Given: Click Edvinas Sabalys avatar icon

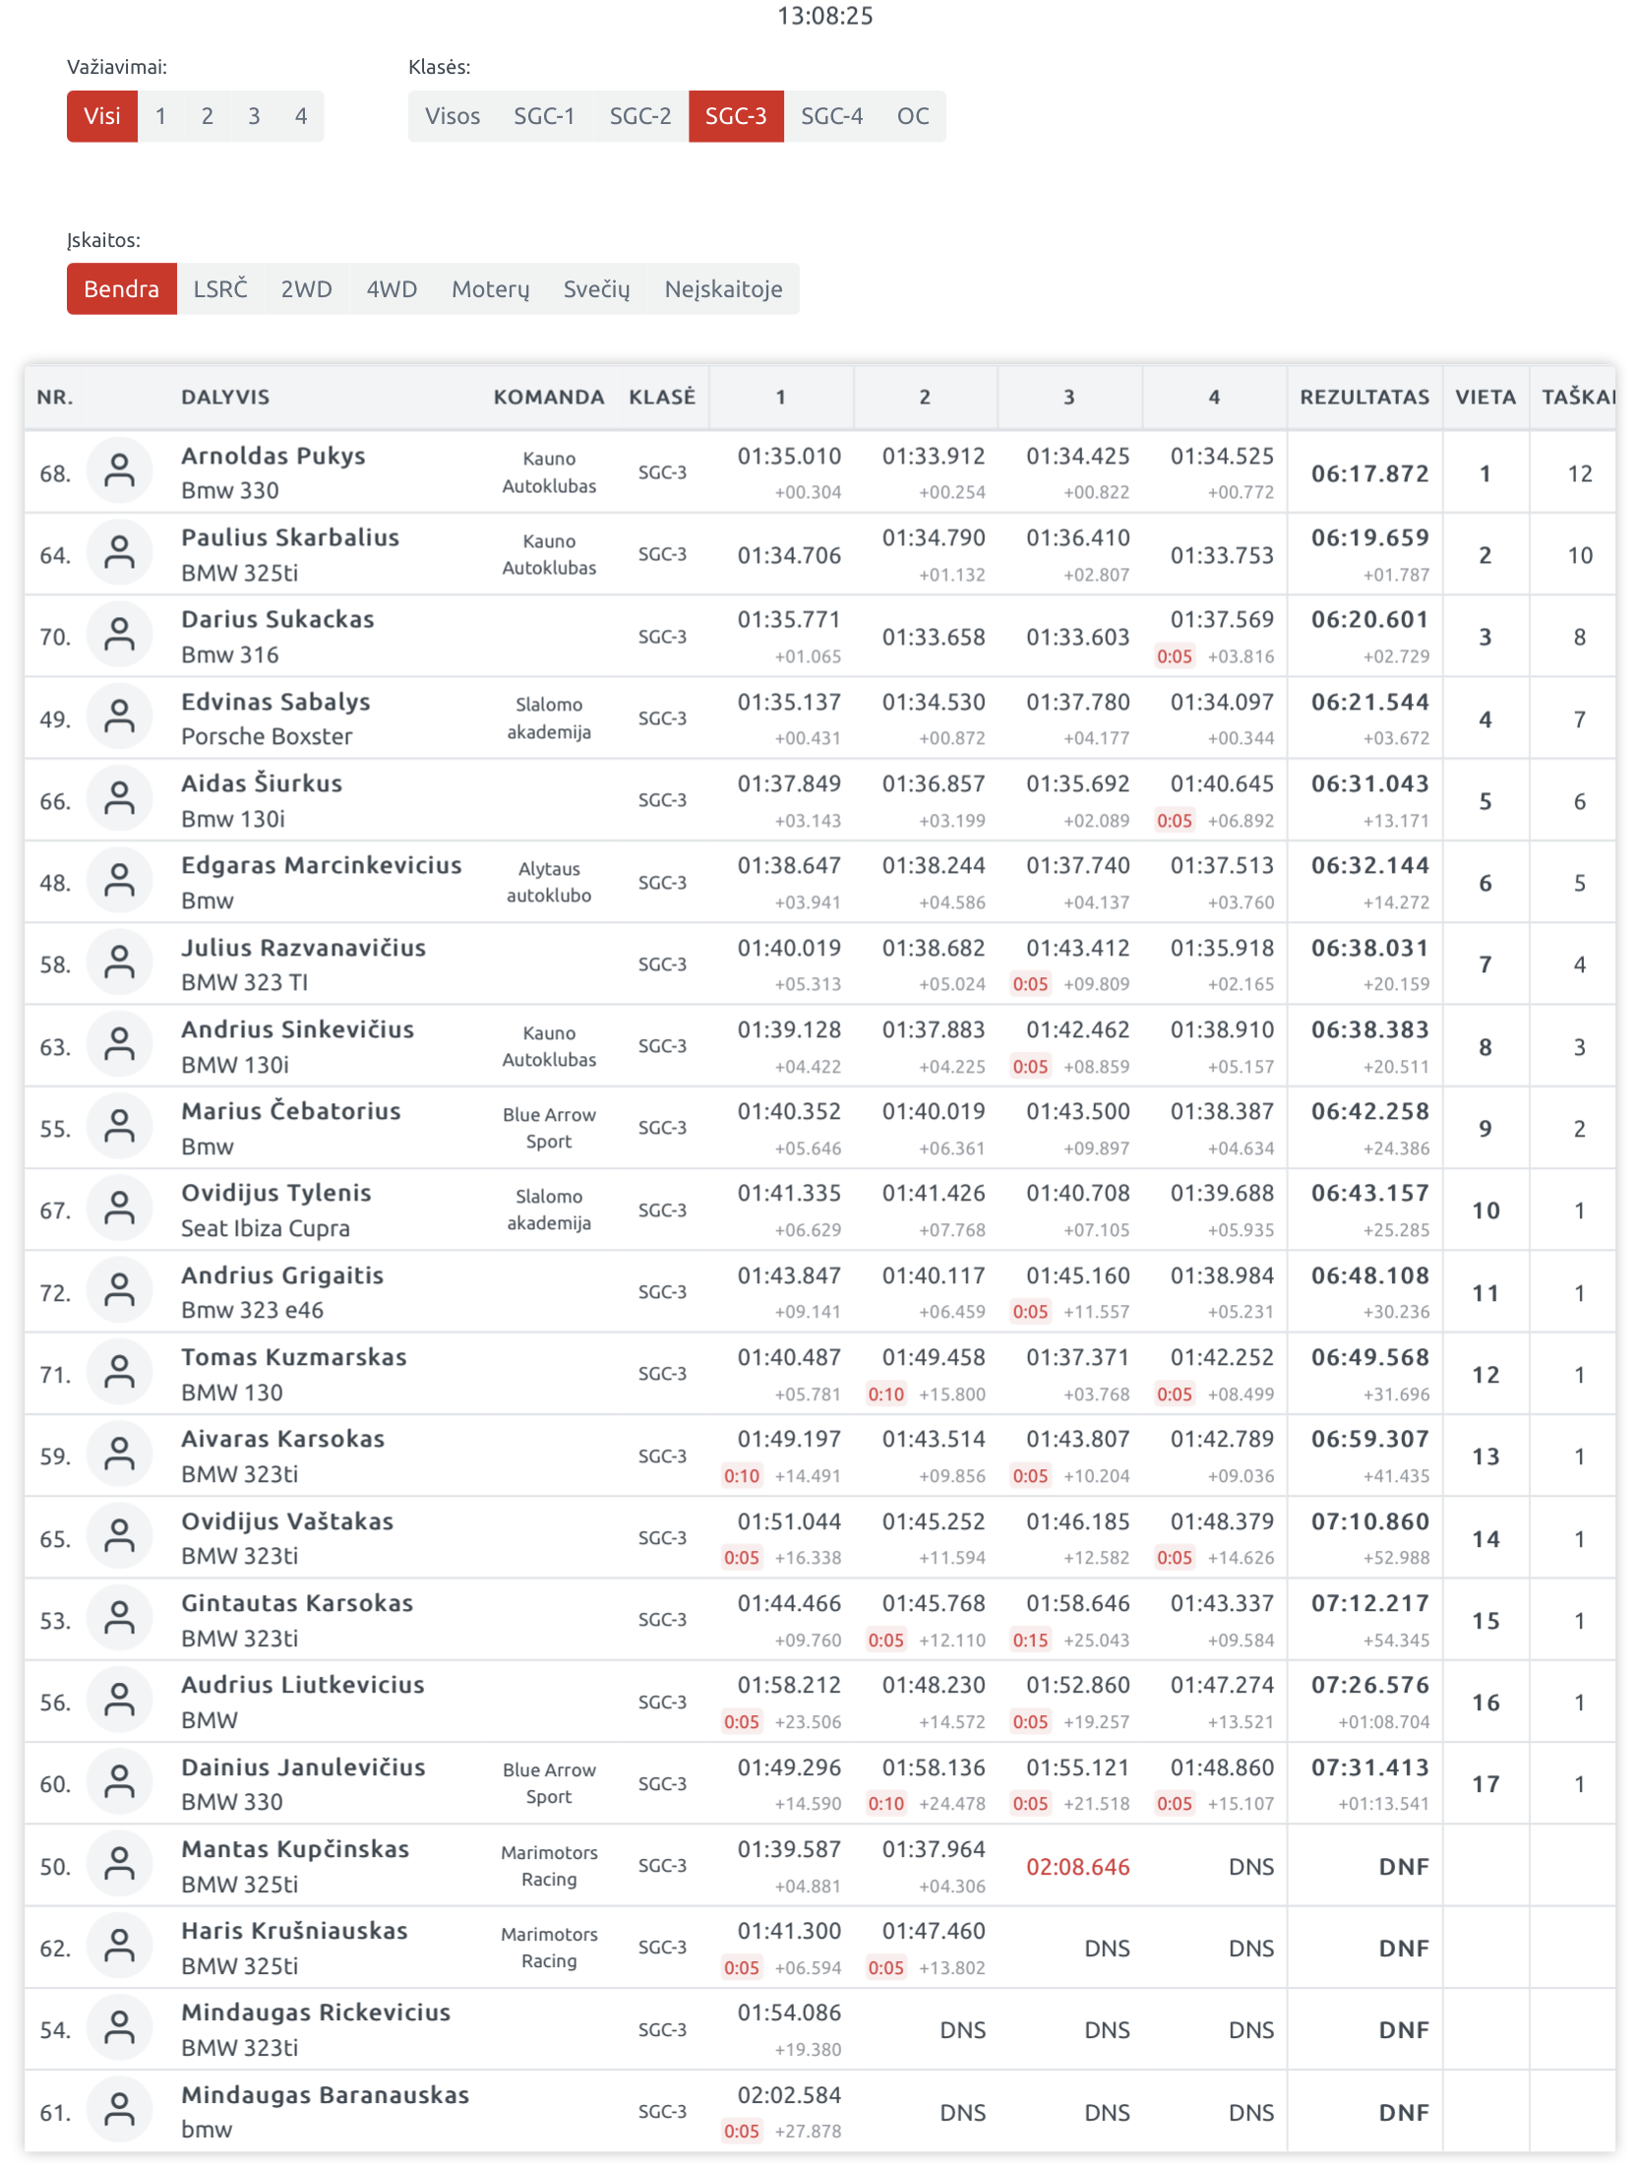Looking at the screenshot, I should click(119, 717).
